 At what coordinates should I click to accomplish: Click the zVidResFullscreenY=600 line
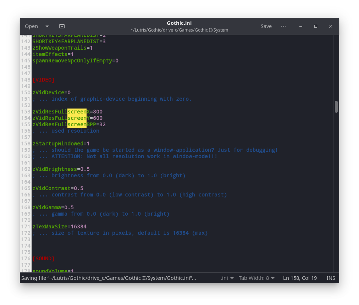(67, 118)
